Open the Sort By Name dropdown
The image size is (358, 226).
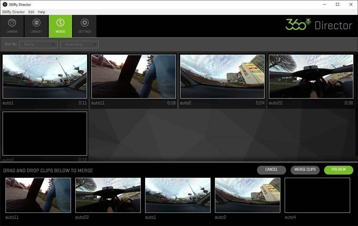[x=39, y=44]
